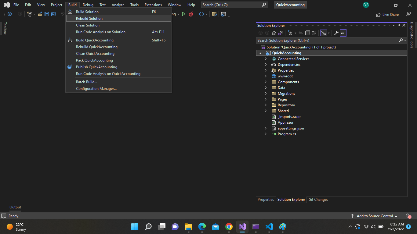Click the Live Share button
417x234 pixels.
coord(388,14)
